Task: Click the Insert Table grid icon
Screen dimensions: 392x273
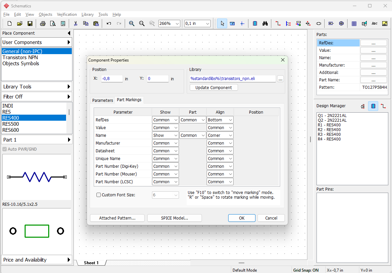Action: pyautogui.click(x=354, y=24)
